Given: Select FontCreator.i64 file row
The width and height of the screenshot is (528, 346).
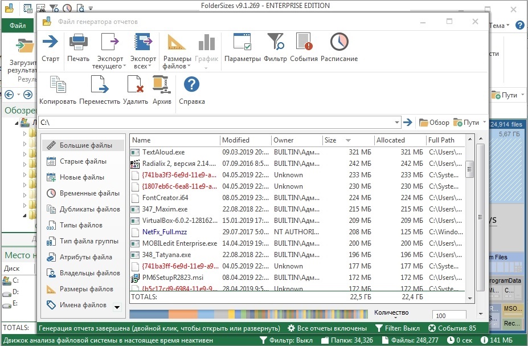Looking at the screenshot, I should point(297,198).
